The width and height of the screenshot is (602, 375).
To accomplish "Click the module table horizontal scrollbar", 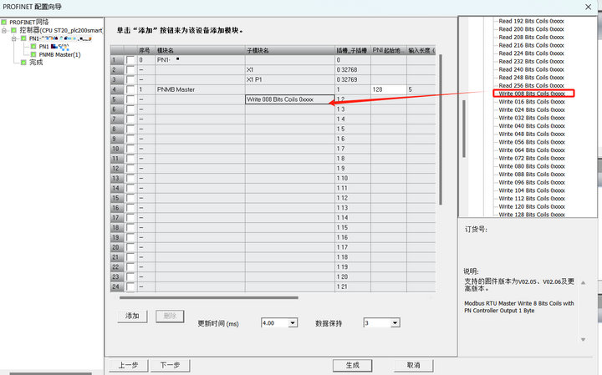I will click(x=209, y=297).
